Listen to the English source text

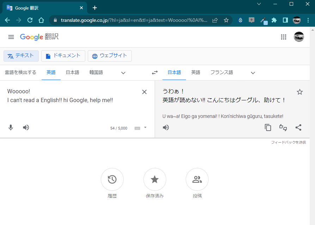point(26,127)
